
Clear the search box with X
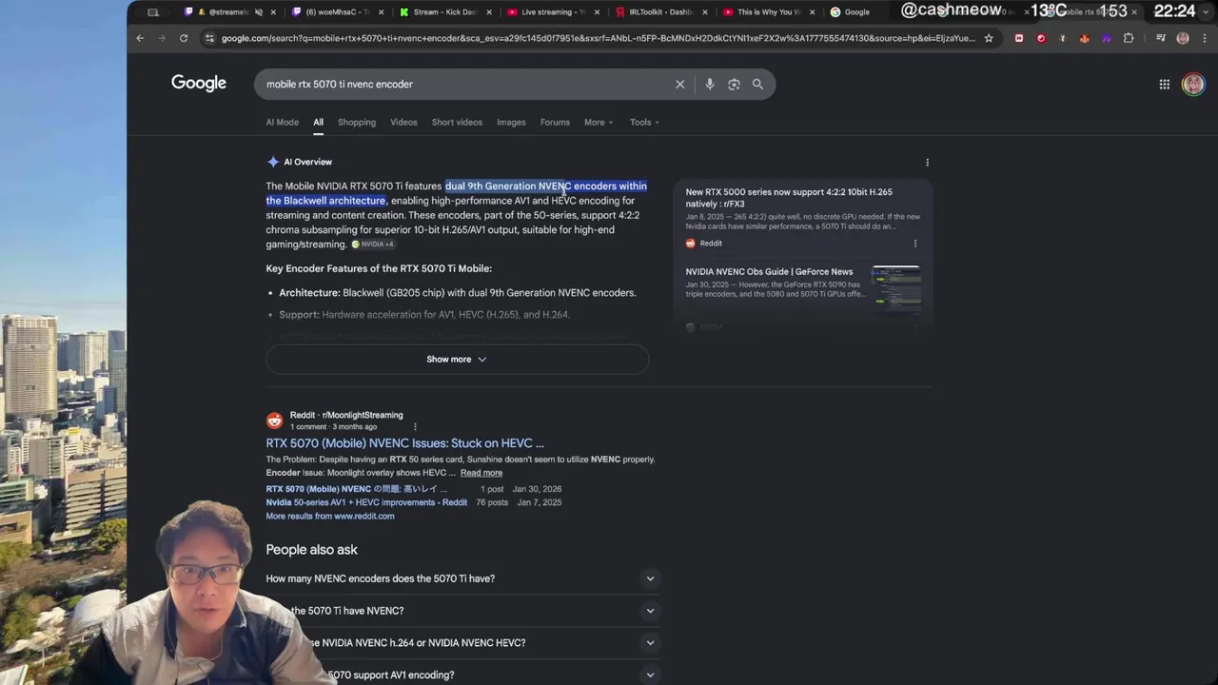point(679,85)
